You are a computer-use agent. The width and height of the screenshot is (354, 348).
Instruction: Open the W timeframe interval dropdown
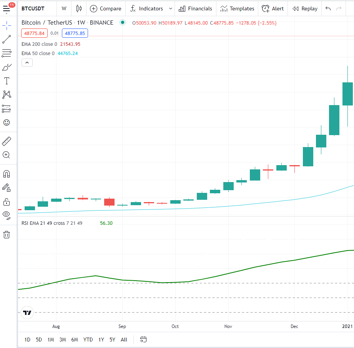point(64,8)
